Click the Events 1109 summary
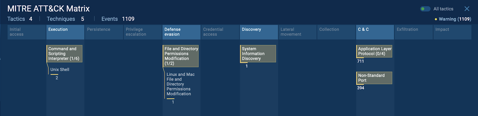478x116 pixels. [x=118, y=19]
